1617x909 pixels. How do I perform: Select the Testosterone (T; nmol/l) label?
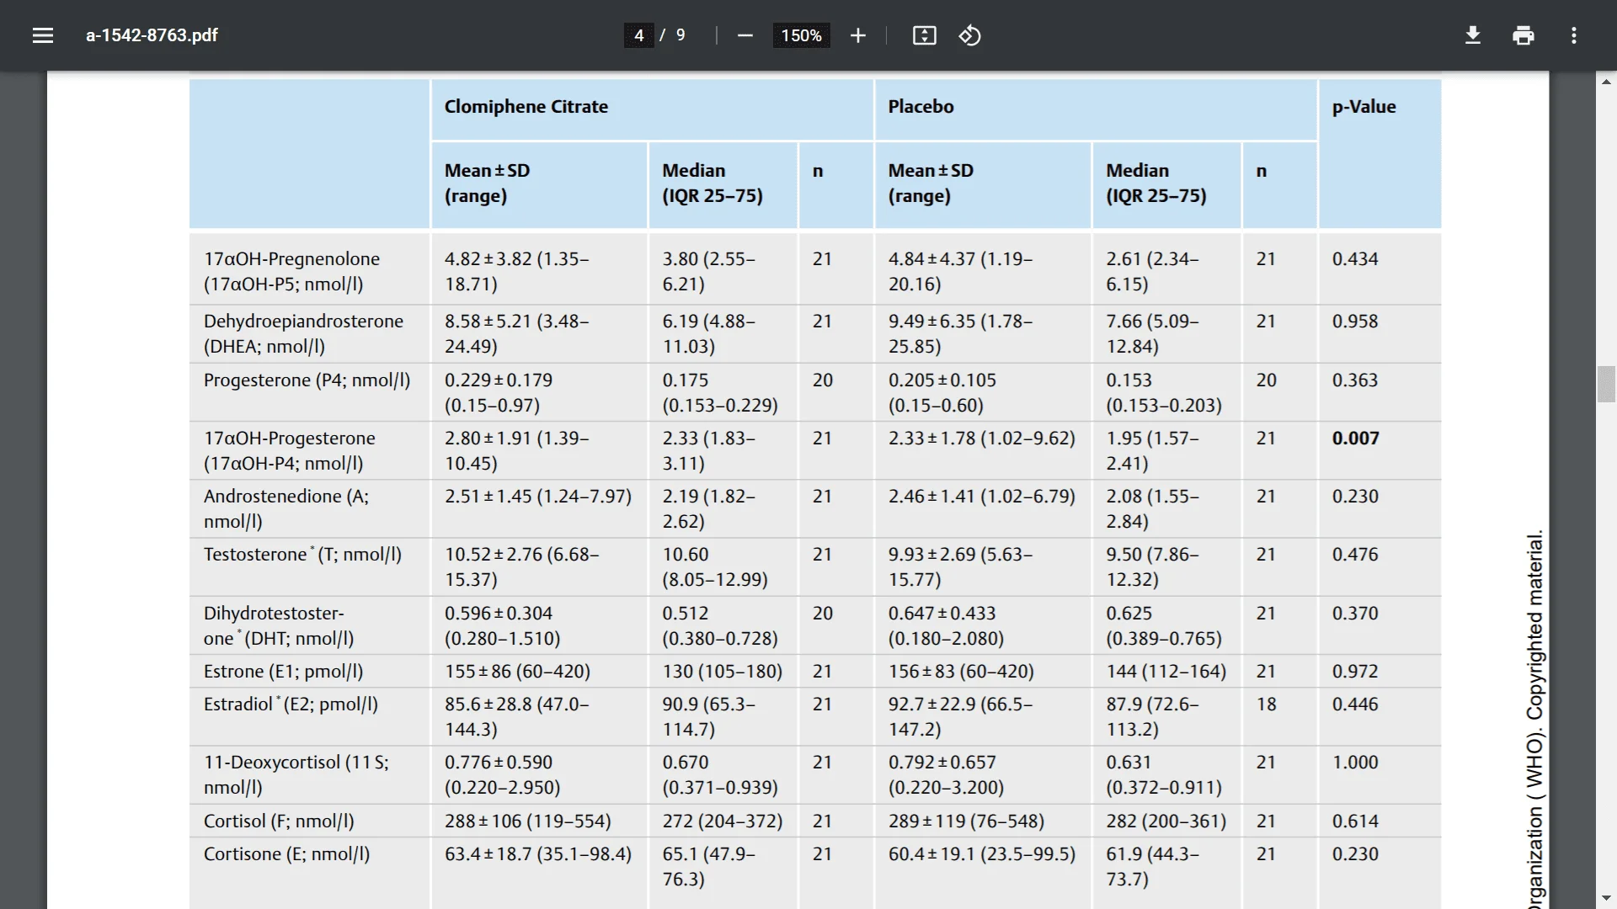click(x=302, y=555)
